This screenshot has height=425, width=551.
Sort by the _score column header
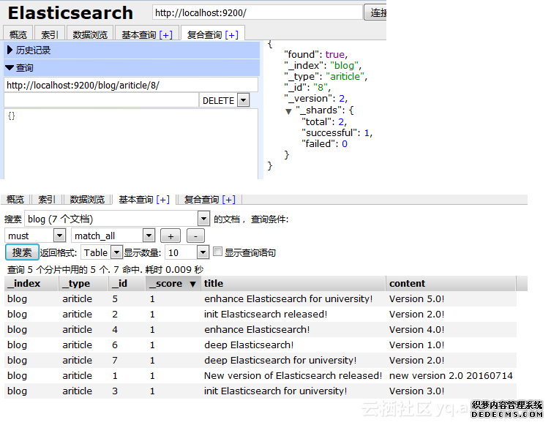coord(173,284)
